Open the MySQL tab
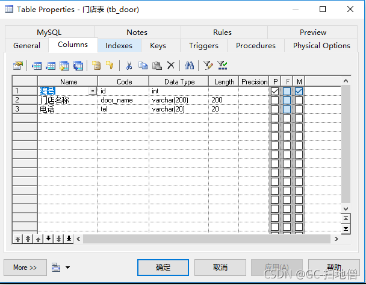 pos(49,33)
